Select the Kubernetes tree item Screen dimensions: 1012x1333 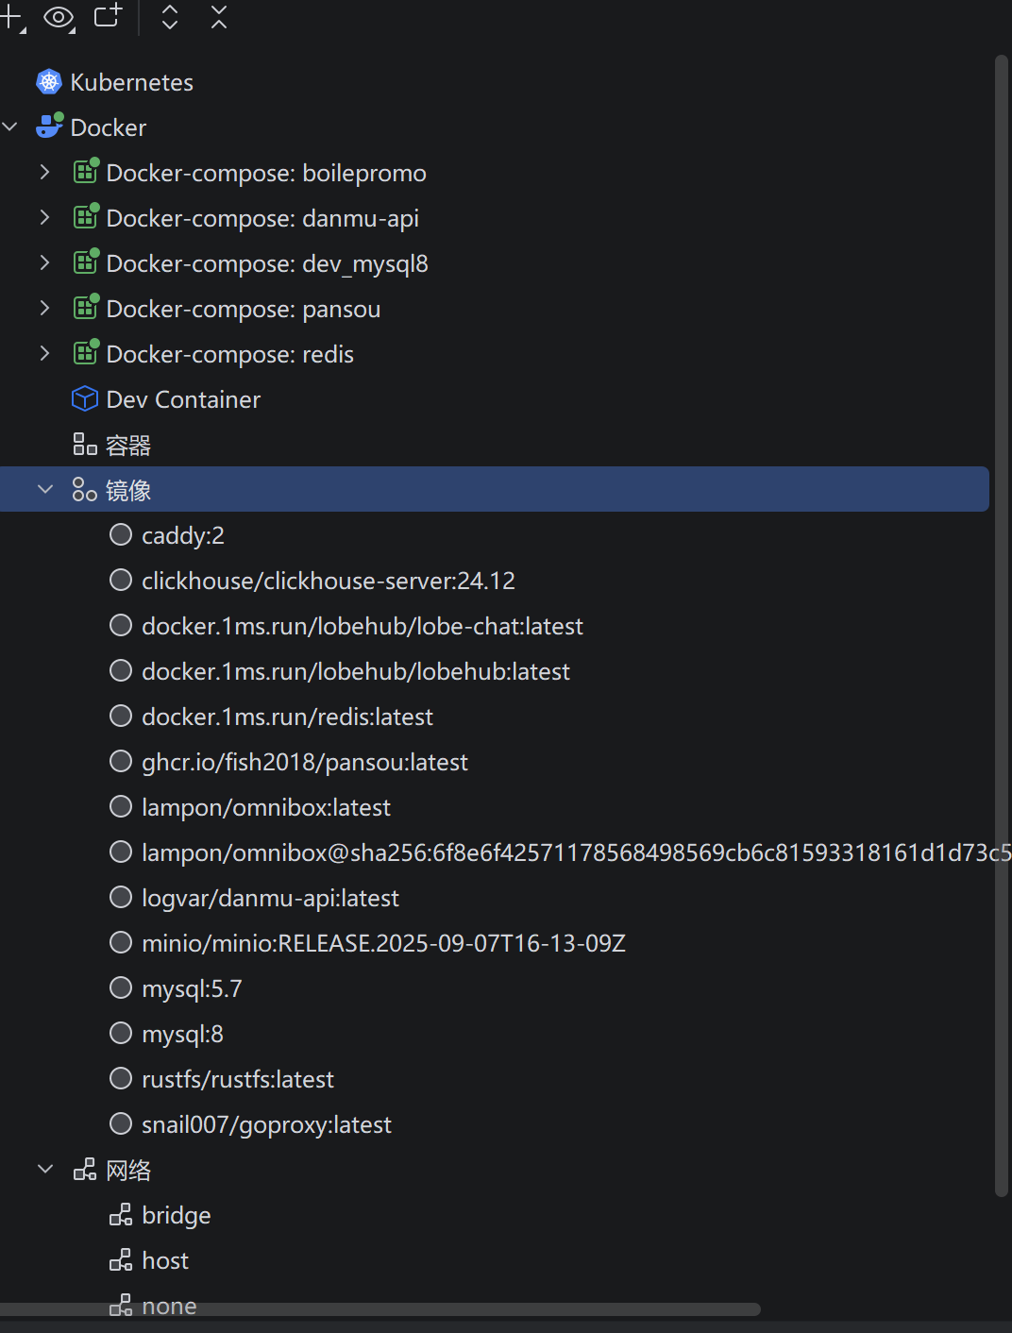pos(132,82)
